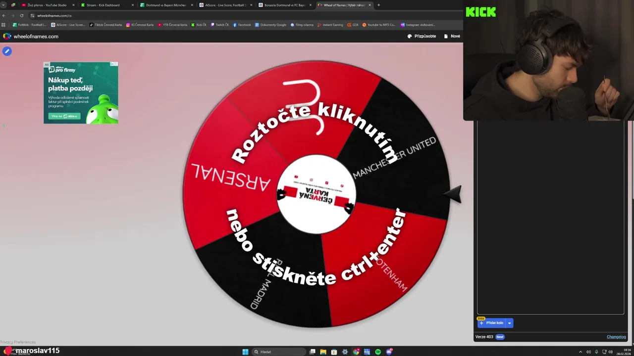Click the Nové button in header
Viewport: 634px width, 356px height.
coord(452,36)
